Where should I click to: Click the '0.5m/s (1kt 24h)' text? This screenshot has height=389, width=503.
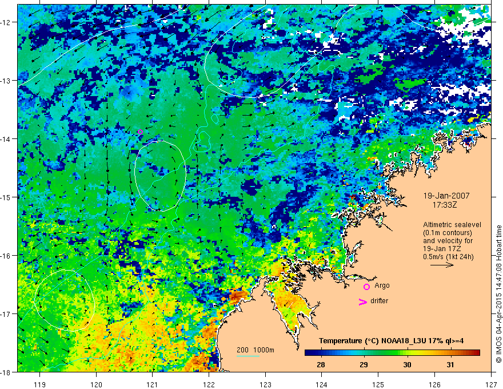point(448,257)
